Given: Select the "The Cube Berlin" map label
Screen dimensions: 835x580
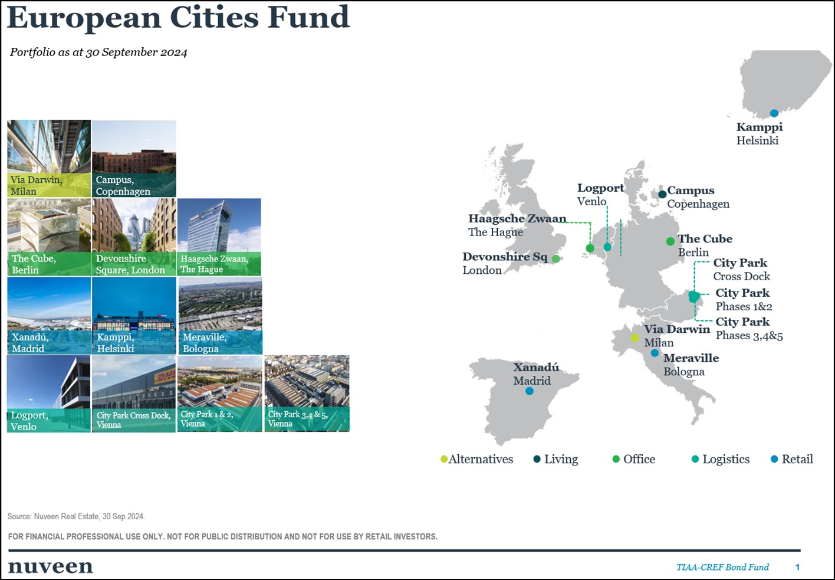Looking at the screenshot, I should [x=705, y=245].
